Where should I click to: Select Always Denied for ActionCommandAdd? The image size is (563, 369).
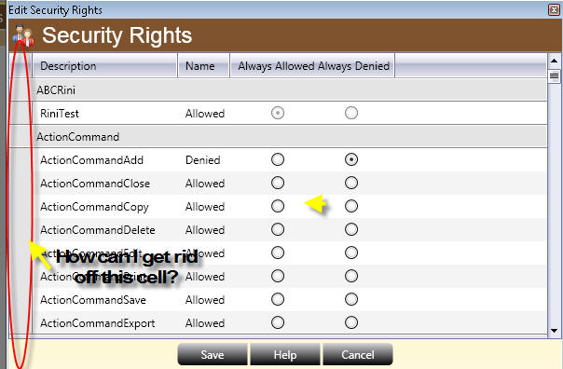[x=351, y=159]
